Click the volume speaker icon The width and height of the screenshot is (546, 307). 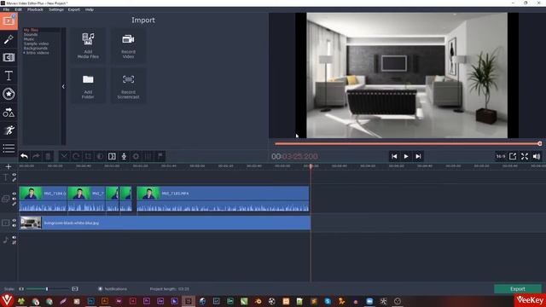tap(537, 157)
